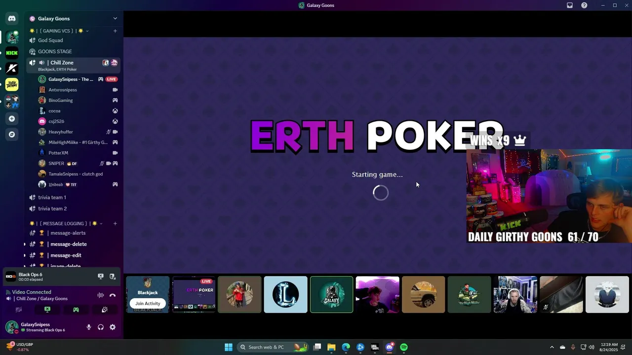Select the Galaxy avatar participant tile
The image size is (632, 355).
[331, 295]
